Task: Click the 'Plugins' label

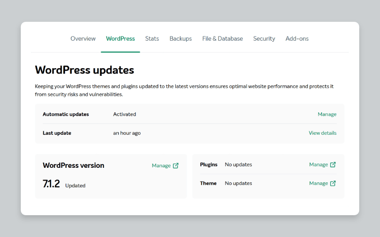Action: [x=209, y=164]
